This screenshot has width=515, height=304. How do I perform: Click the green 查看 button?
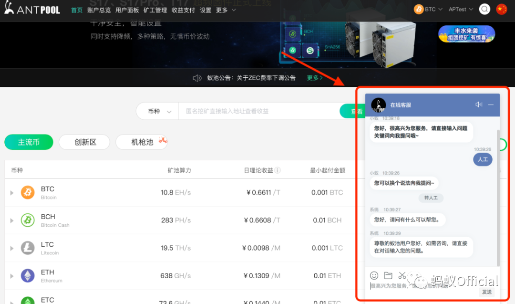tap(352, 111)
